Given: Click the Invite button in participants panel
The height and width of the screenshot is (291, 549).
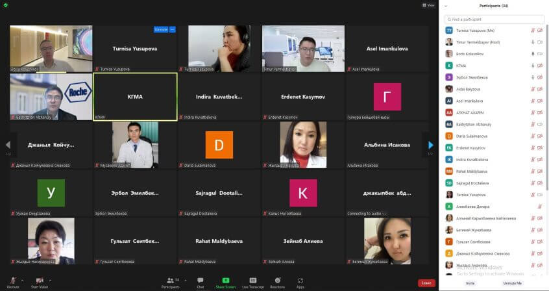Looking at the screenshot, I should coord(470,283).
